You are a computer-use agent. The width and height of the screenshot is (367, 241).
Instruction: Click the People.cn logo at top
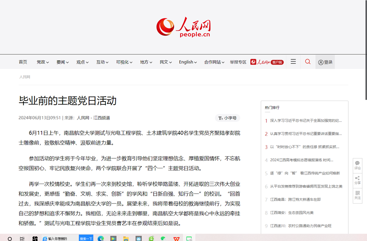[x=183, y=27]
